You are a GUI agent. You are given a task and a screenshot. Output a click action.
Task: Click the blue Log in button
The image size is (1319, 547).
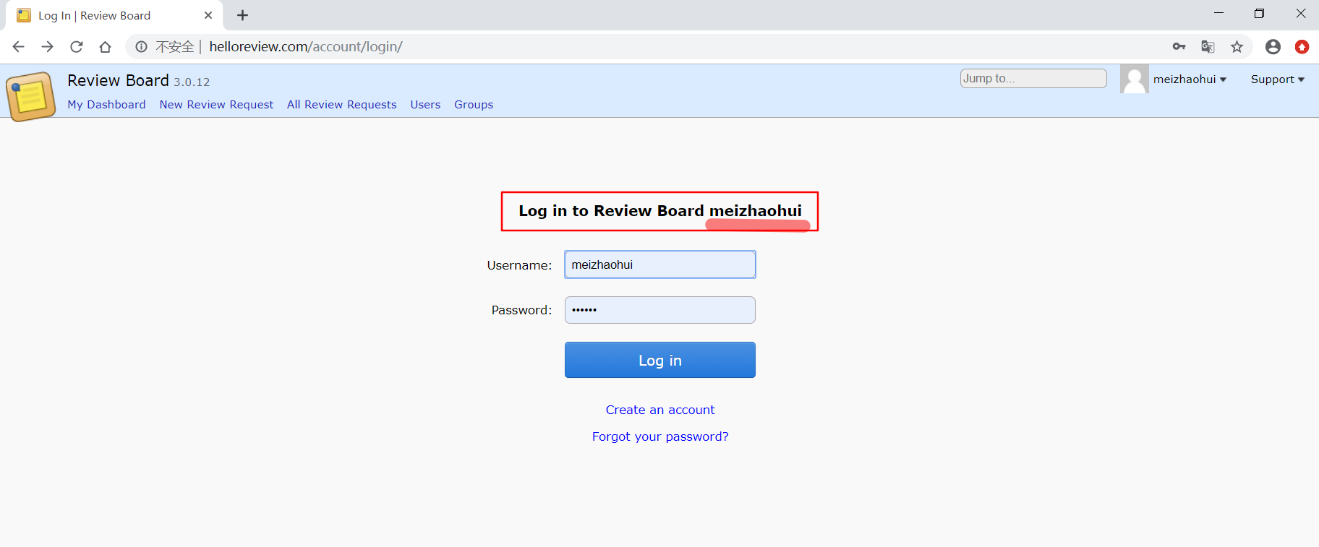(x=660, y=360)
